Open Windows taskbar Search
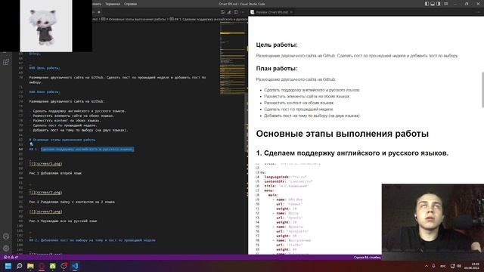 (x=20, y=266)
